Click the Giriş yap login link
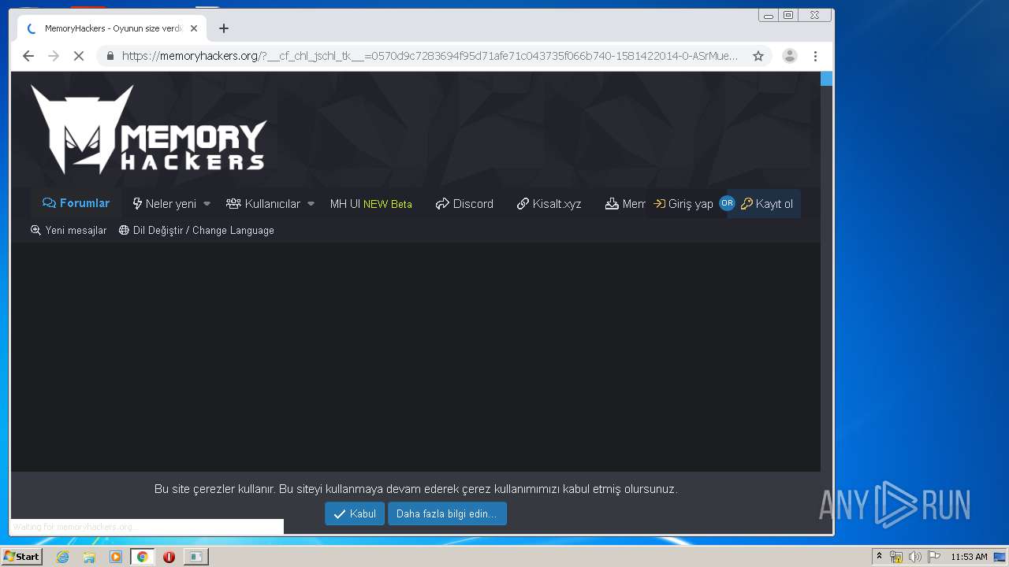The width and height of the screenshot is (1009, 567). 683,203
